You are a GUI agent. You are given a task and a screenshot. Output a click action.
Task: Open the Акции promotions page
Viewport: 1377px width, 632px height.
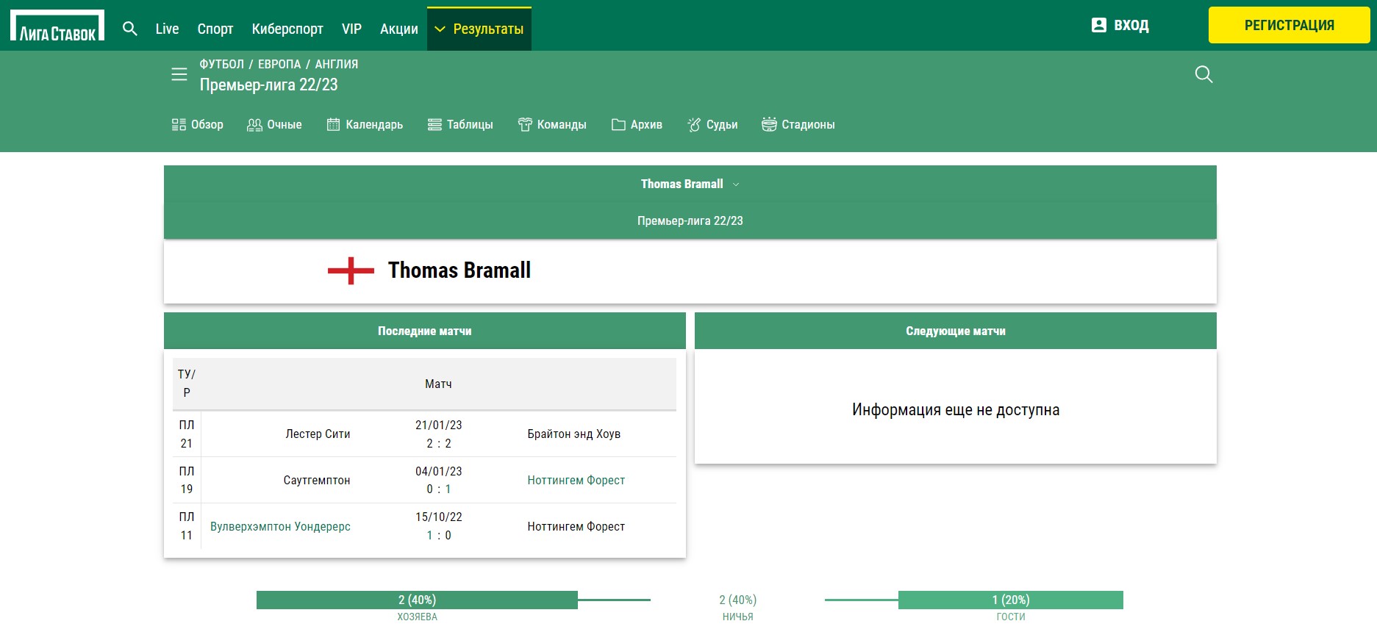pyautogui.click(x=399, y=29)
